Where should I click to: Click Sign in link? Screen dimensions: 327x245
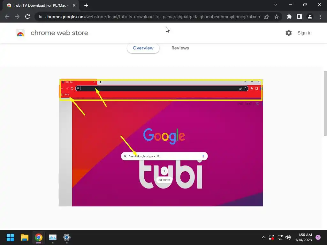pyautogui.click(x=304, y=33)
